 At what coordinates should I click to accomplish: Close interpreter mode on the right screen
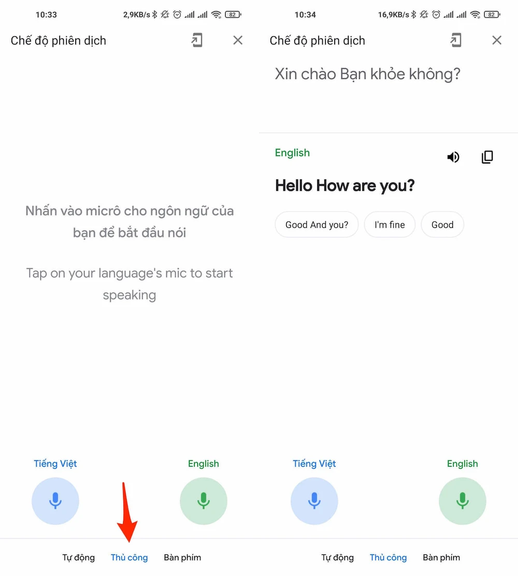497,40
